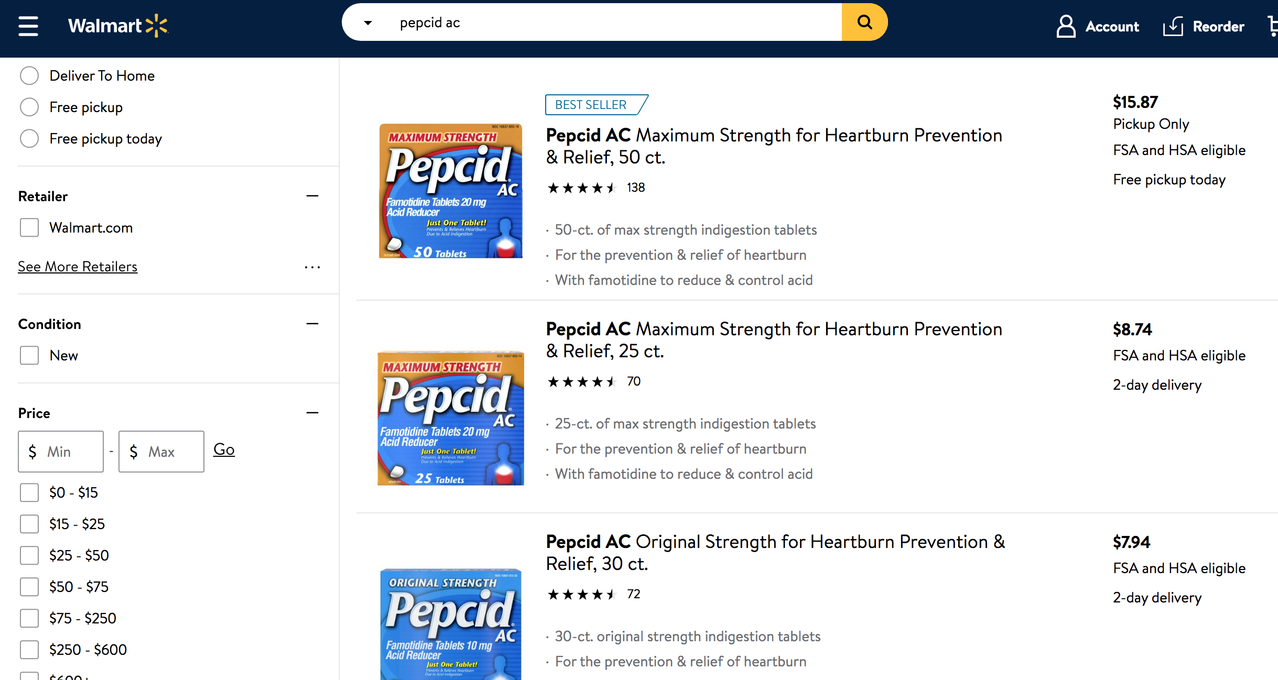Screen dimensions: 1278x680
Task: Open the search department dropdown arrow
Action: point(368,23)
